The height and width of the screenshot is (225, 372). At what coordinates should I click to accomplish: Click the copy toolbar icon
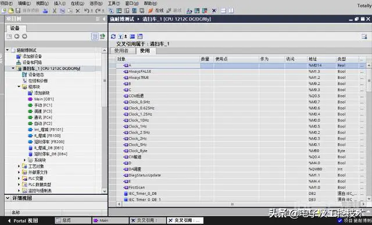point(62,10)
